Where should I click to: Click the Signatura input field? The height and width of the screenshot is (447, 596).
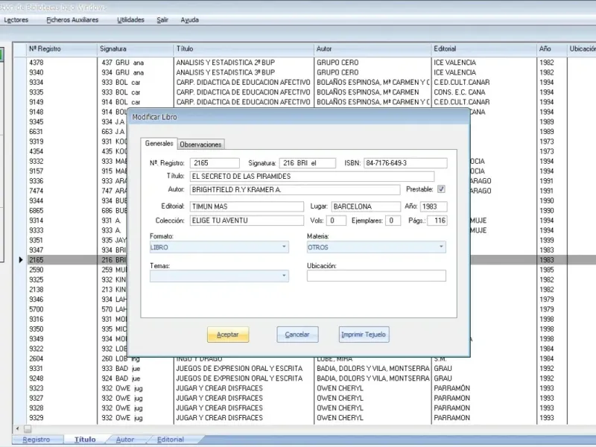[308, 163]
